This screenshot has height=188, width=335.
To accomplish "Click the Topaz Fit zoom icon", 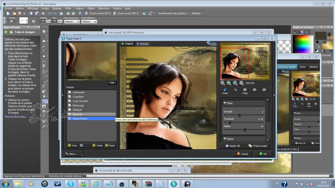I will click(235, 83).
